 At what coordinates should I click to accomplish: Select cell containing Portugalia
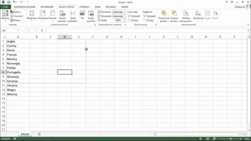[x=18, y=72]
